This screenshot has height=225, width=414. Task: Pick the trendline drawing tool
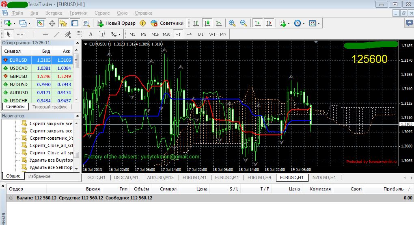tap(57, 34)
